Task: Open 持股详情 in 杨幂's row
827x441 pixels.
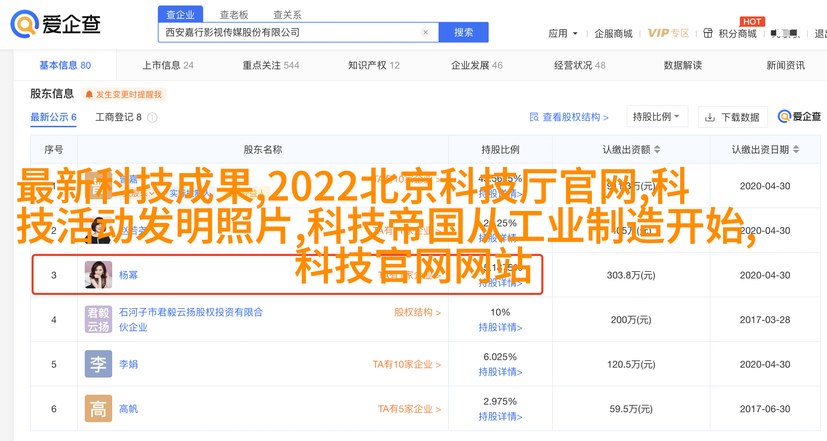Action: point(500,283)
